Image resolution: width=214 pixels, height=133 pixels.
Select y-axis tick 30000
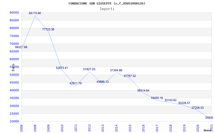click(14, 106)
